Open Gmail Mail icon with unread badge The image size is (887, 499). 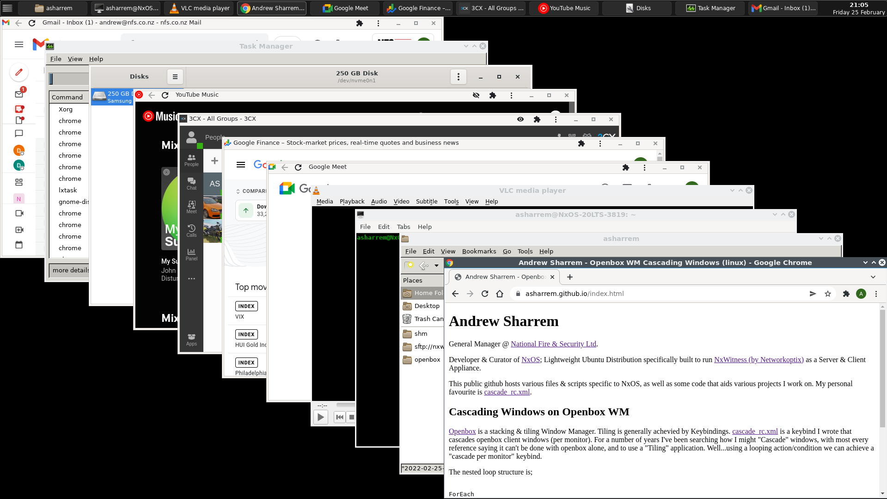click(x=19, y=94)
